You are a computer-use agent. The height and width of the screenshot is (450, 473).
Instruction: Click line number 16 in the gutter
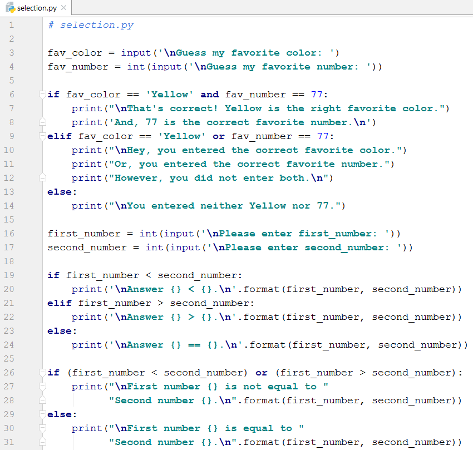point(11,234)
